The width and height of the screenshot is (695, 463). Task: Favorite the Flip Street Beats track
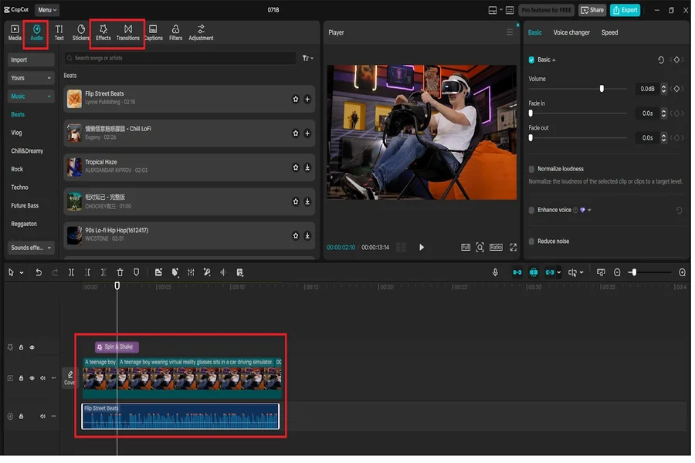(x=295, y=100)
